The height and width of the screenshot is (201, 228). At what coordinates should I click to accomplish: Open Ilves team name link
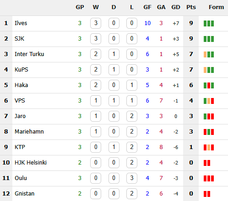click(21, 23)
